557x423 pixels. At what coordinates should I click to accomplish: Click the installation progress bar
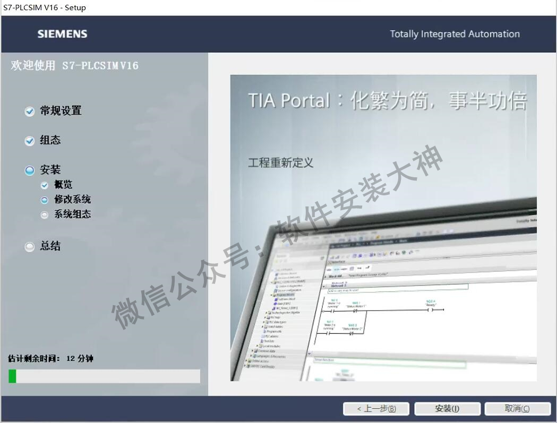coord(105,376)
